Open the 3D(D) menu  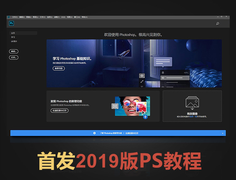(x=63, y=17)
